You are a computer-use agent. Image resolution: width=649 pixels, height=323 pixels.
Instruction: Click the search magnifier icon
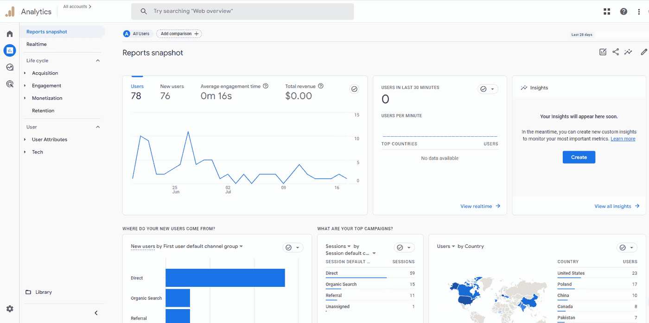[x=144, y=11]
